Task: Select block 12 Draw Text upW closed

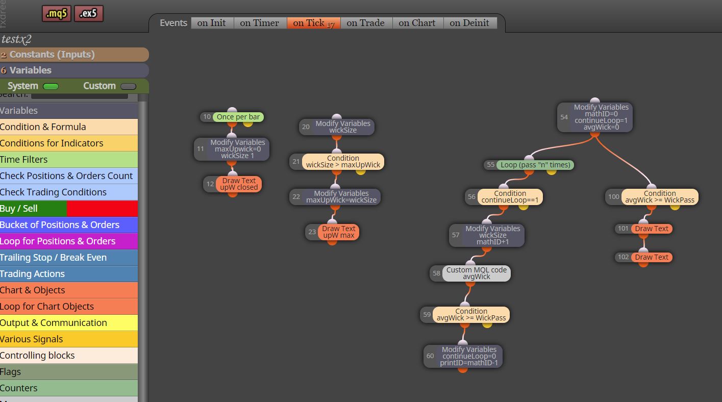Action: 233,184
